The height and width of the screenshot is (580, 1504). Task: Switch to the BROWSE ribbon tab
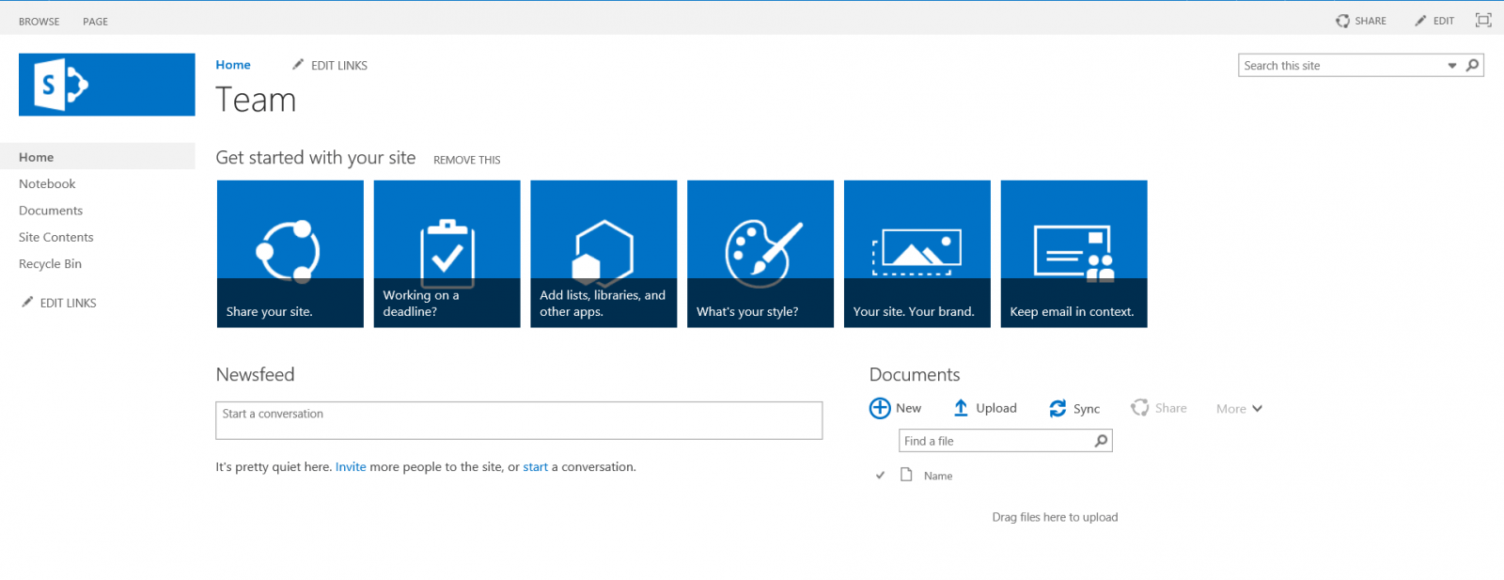(39, 22)
